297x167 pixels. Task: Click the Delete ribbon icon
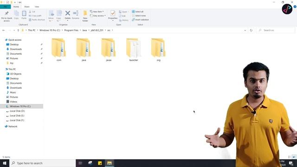pos(68,15)
